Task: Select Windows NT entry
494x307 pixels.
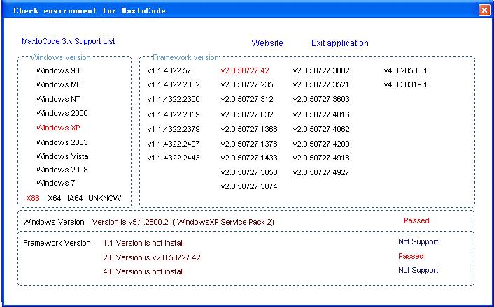Action: (x=58, y=99)
